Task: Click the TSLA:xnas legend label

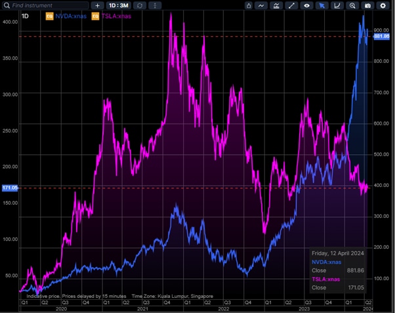Action: pyautogui.click(x=116, y=16)
